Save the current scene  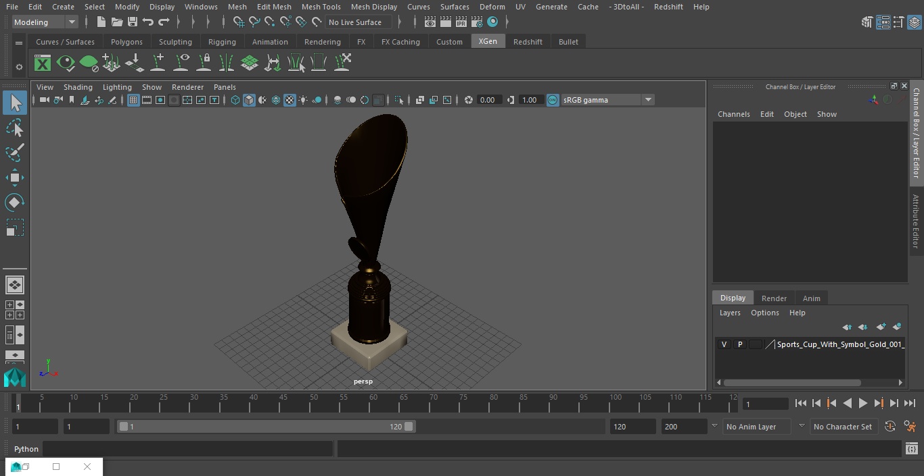click(x=133, y=22)
